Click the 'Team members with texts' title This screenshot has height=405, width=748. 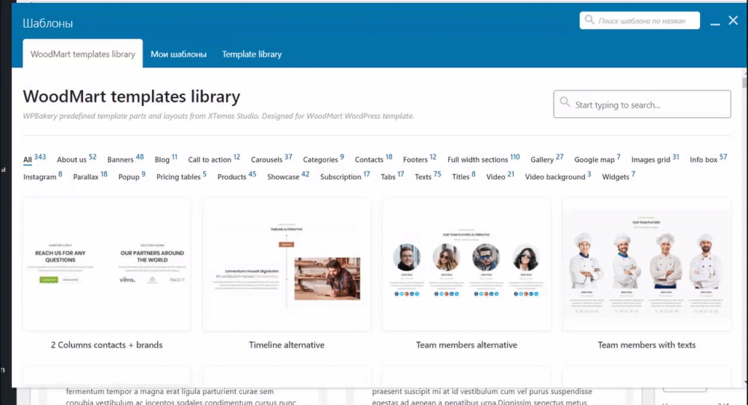pyautogui.click(x=646, y=344)
